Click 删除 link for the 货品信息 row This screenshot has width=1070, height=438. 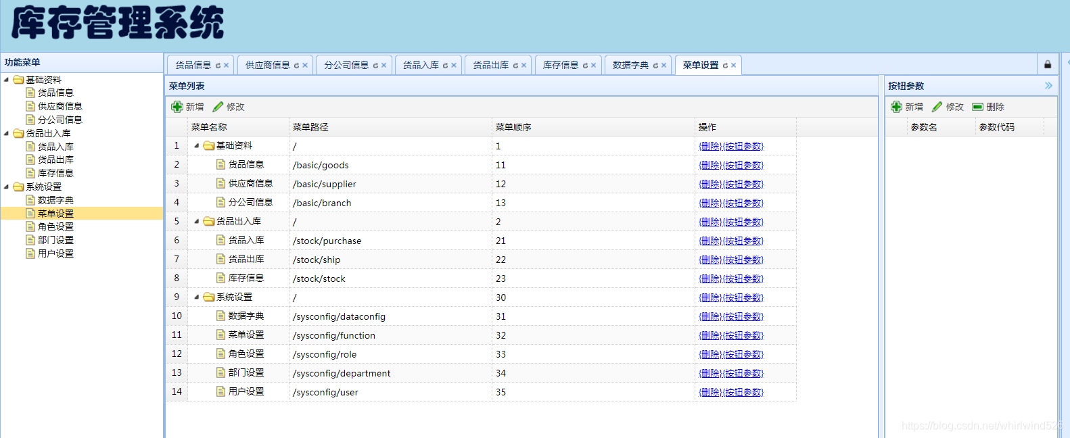coord(710,165)
